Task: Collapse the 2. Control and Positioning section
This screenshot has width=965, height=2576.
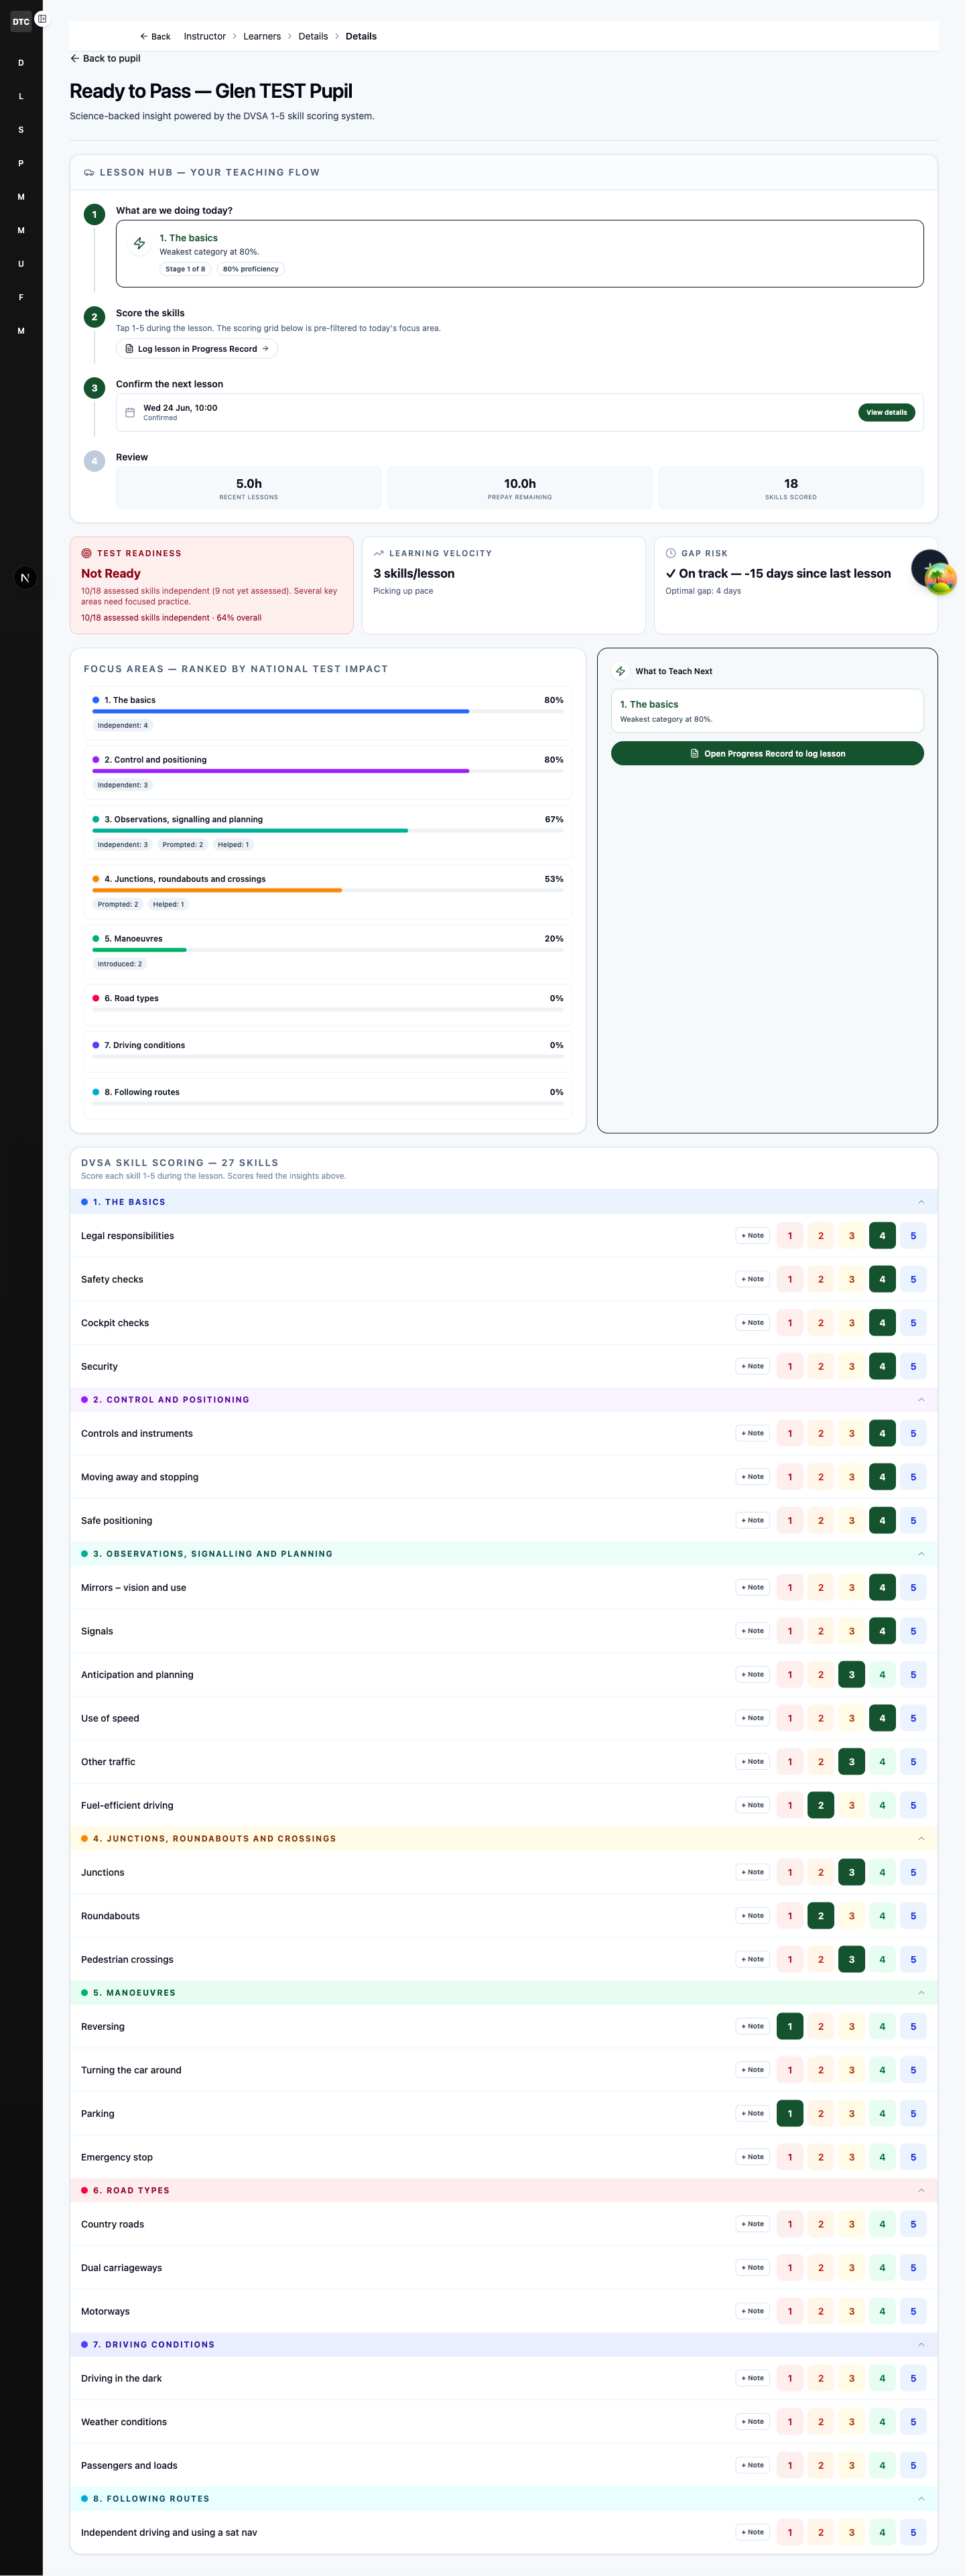Action: tap(921, 1400)
